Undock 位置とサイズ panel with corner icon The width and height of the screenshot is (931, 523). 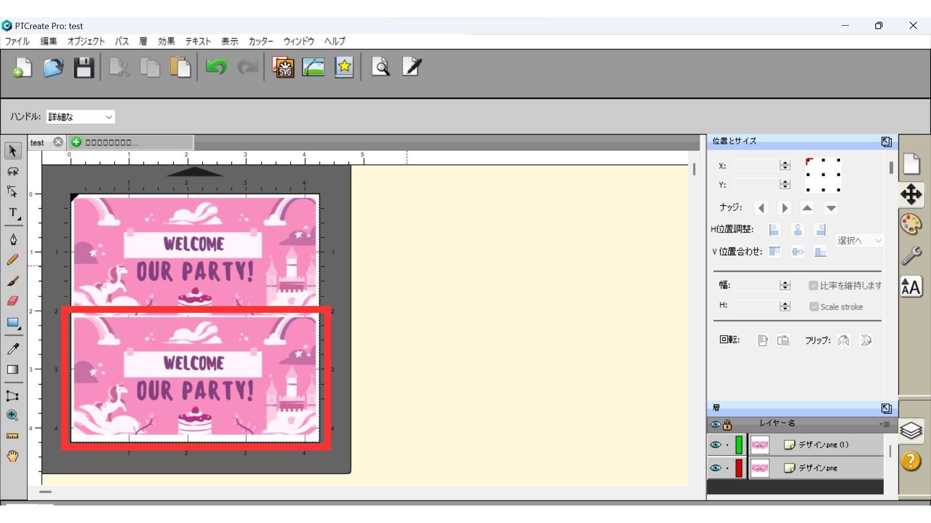click(x=886, y=142)
